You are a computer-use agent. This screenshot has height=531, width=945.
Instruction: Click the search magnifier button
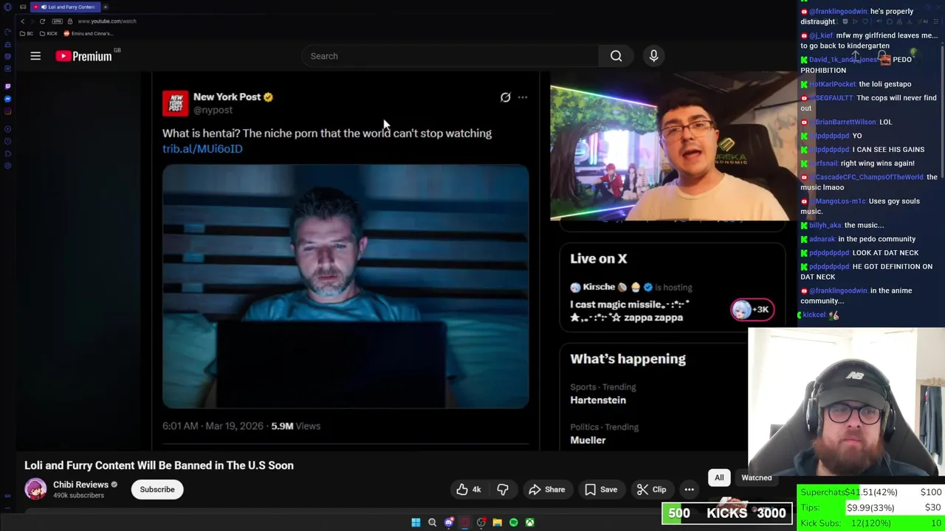616,56
